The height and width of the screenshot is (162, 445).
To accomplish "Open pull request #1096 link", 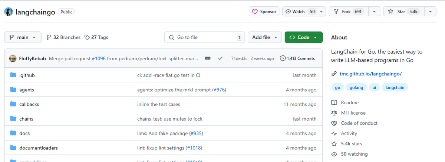I will pyautogui.click(x=98, y=58).
